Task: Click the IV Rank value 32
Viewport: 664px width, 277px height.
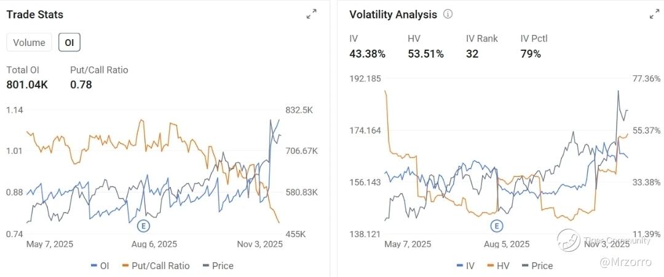Action: (472, 54)
